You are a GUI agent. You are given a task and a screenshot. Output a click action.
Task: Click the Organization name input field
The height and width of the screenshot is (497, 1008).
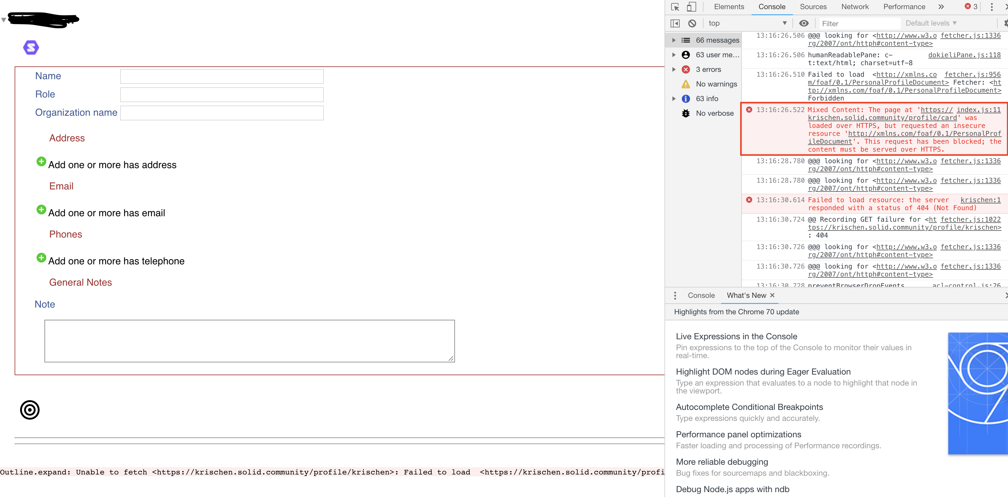point(221,113)
